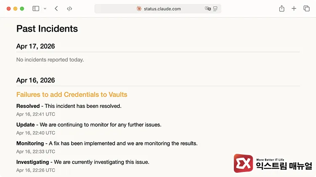316x177 pixels.
Task: Toggle the Safari sidebar
Action: click(x=36, y=8)
